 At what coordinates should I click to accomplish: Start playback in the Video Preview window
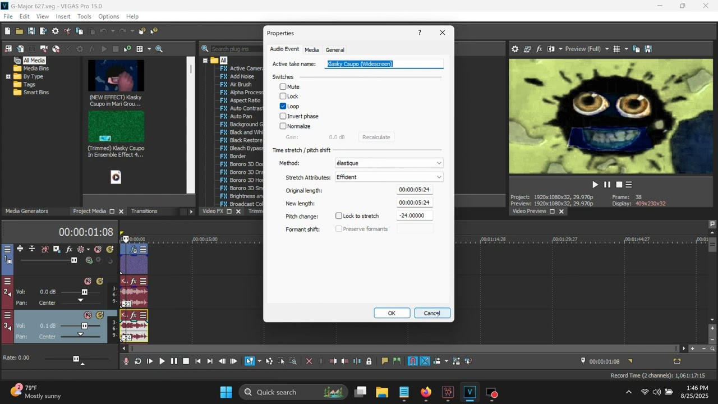(x=595, y=185)
